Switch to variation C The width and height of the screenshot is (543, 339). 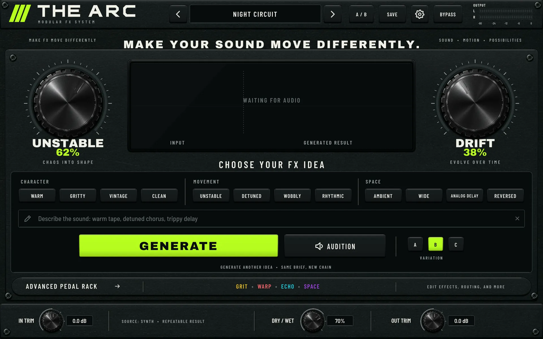point(456,244)
